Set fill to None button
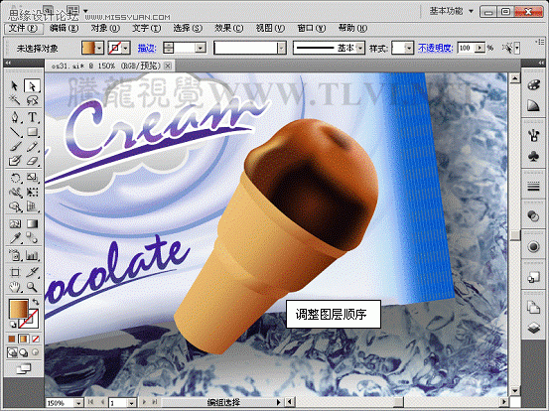This screenshot has height=411, width=549. point(36,339)
